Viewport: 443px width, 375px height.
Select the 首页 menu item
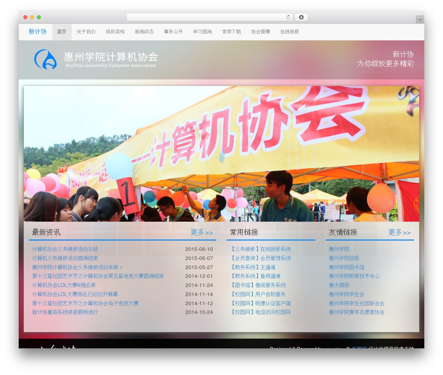point(62,32)
